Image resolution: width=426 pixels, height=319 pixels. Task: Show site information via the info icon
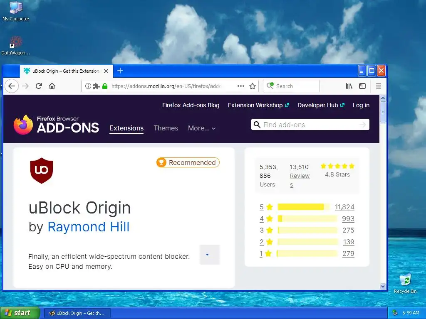click(x=88, y=86)
